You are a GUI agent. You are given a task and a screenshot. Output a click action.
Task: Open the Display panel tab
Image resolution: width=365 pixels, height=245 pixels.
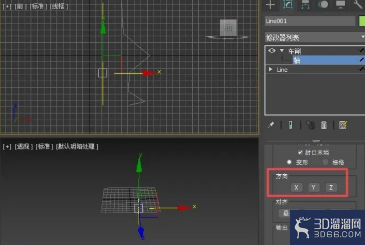341,4
